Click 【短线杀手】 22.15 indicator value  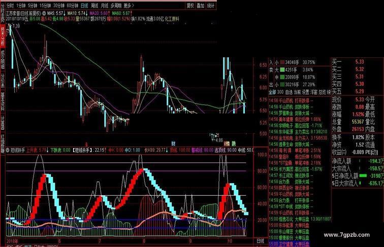[x=89, y=150]
